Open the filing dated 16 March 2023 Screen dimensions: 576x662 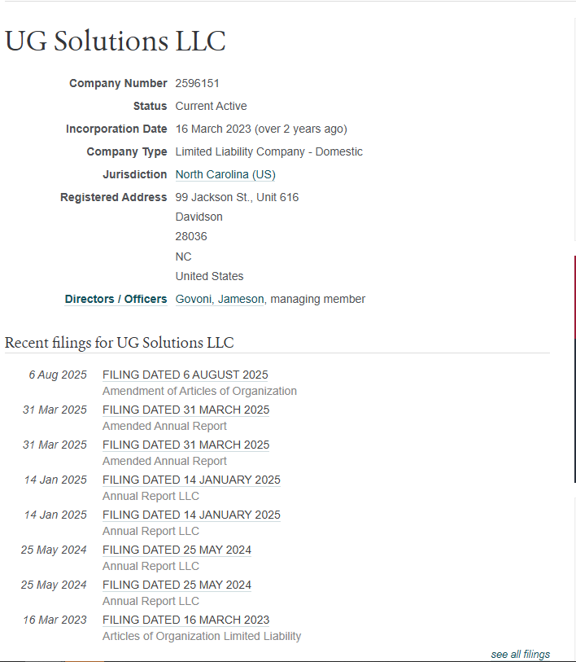(x=185, y=620)
